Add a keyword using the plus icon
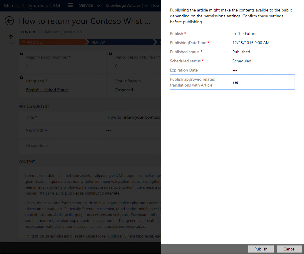 pyautogui.click(x=46, y=130)
